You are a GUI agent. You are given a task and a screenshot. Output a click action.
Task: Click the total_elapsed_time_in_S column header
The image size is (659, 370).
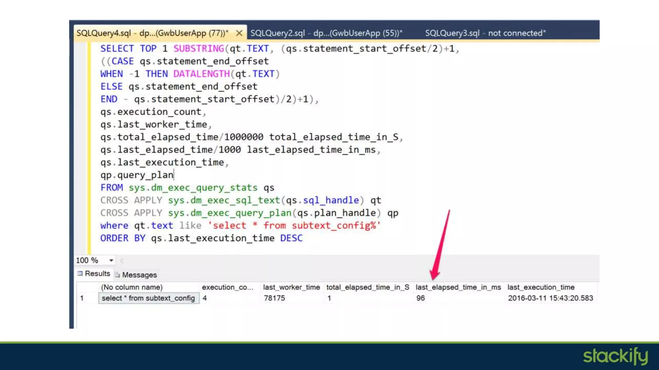[367, 287]
